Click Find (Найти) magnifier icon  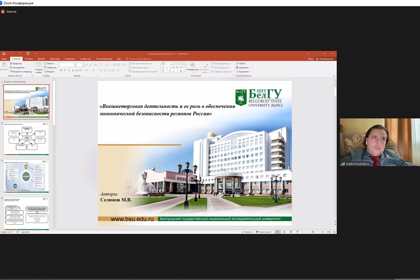point(237,63)
